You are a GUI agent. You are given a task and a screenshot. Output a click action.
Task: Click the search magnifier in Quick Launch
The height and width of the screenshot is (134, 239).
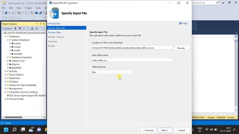[217, 3]
